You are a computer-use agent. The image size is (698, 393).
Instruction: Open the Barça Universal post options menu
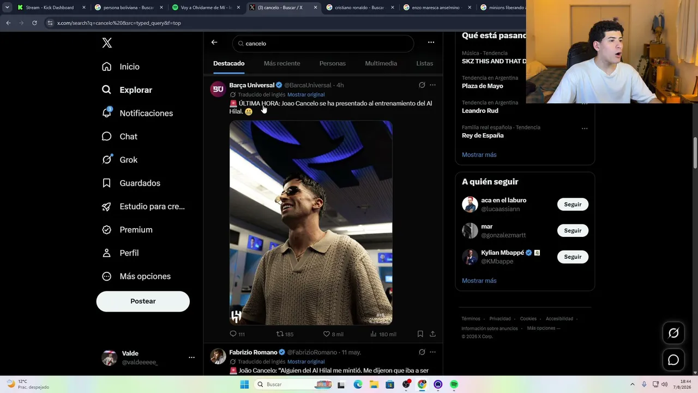click(x=432, y=85)
